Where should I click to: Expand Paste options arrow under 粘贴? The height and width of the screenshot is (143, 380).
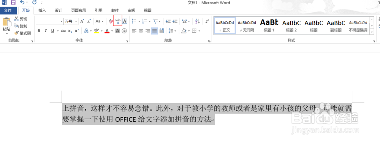point(6,34)
